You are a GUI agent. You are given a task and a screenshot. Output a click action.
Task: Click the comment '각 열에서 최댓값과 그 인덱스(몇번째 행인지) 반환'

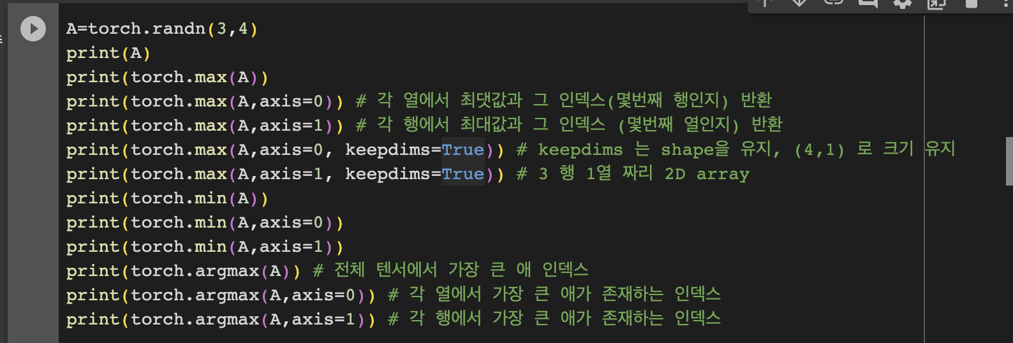click(564, 101)
